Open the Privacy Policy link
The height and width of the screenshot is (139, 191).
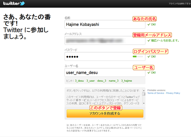coord(173,93)
